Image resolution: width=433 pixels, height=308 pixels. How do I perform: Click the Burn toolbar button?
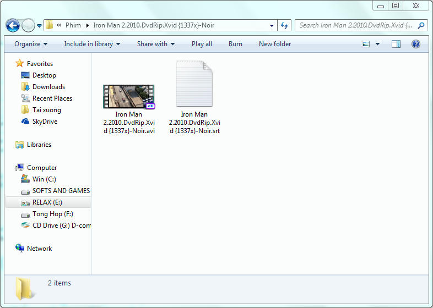[235, 44]
